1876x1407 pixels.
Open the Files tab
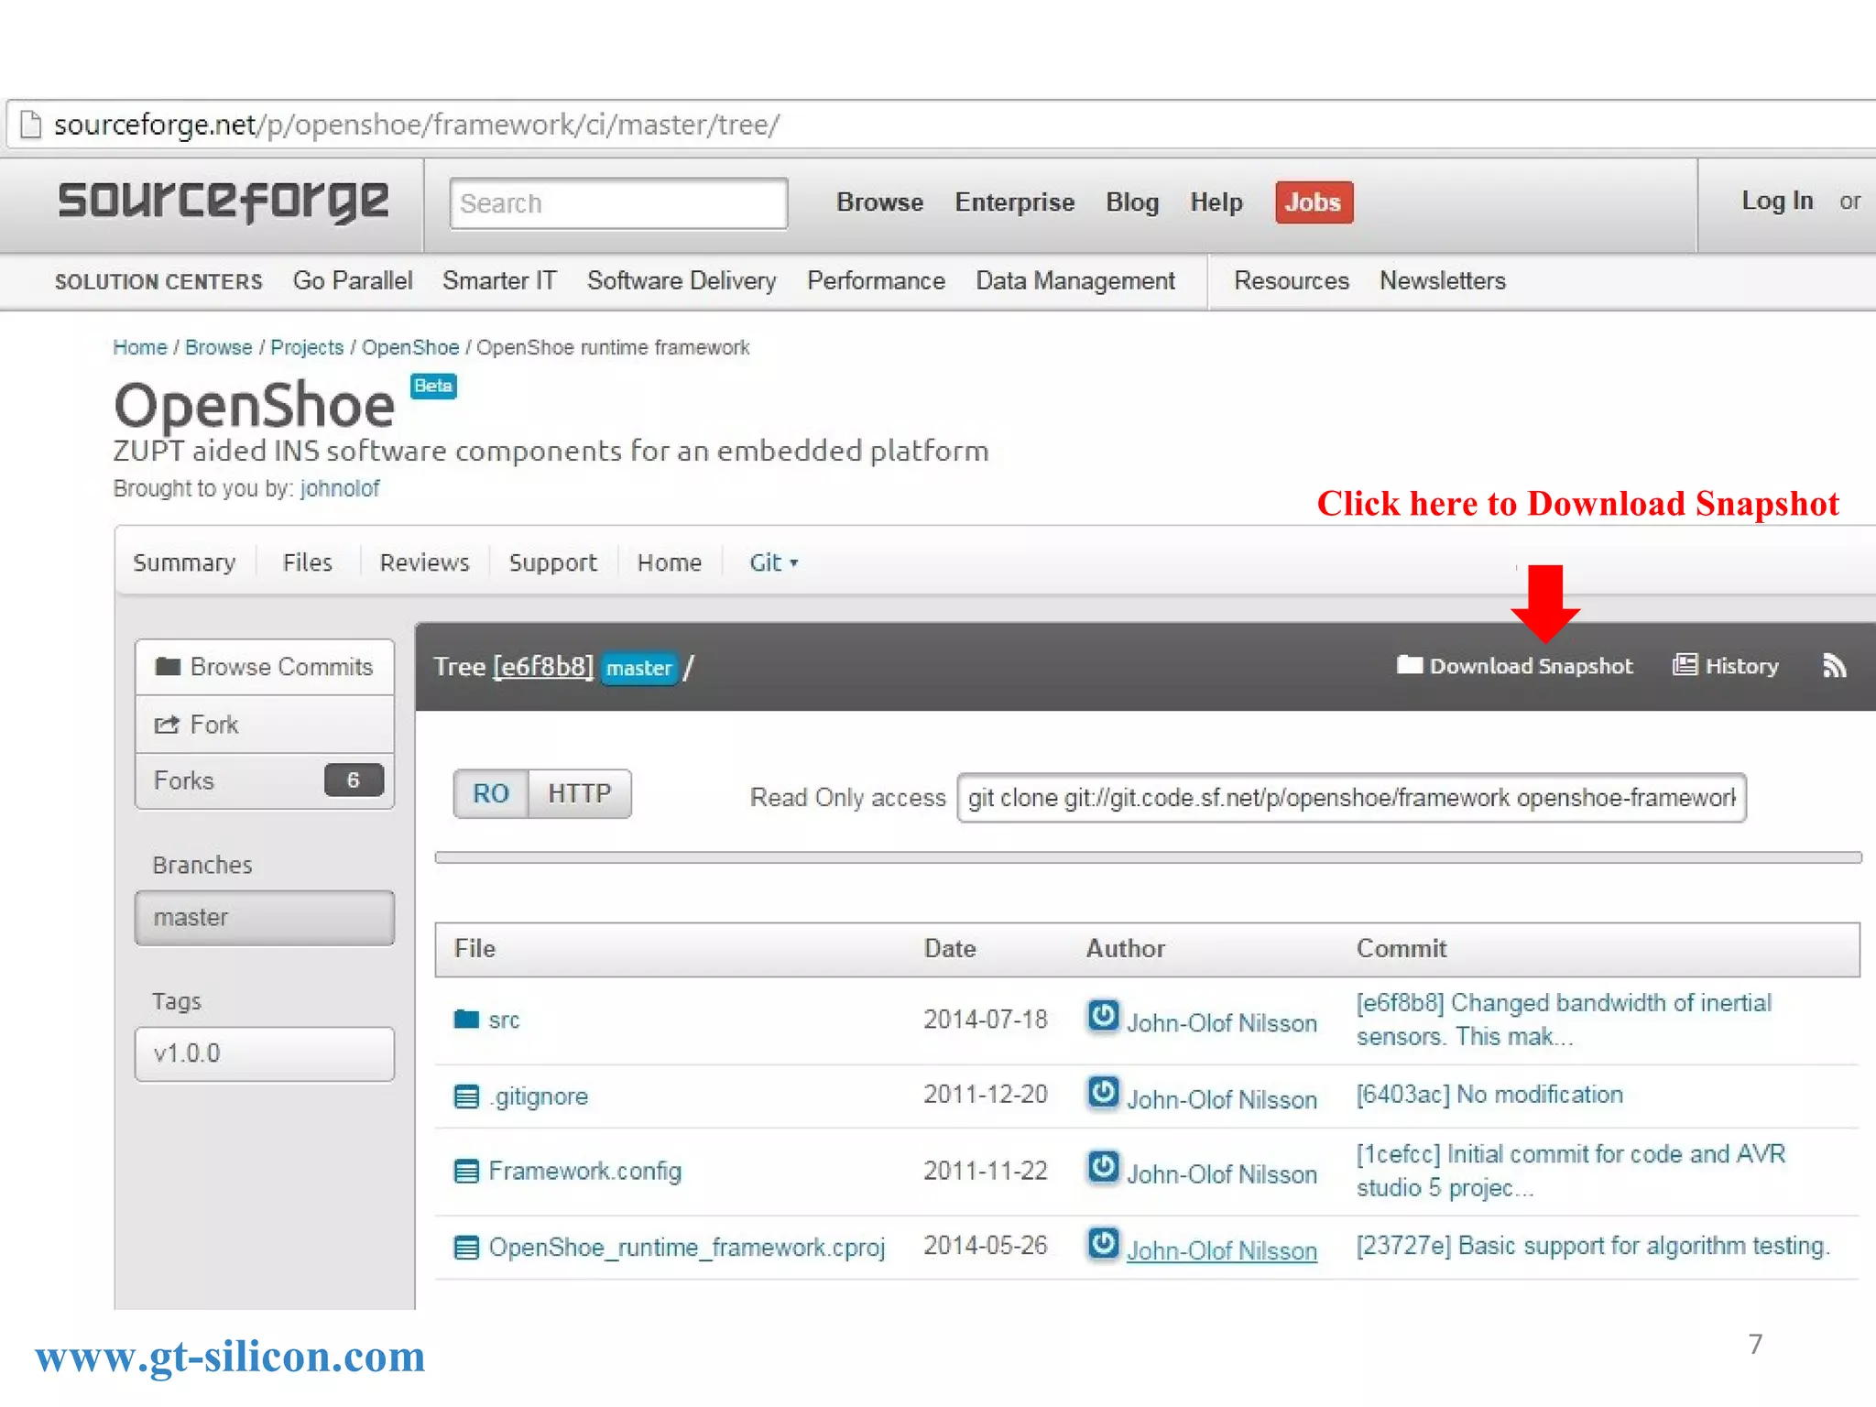pyautogui.click(x=307, y=562)
